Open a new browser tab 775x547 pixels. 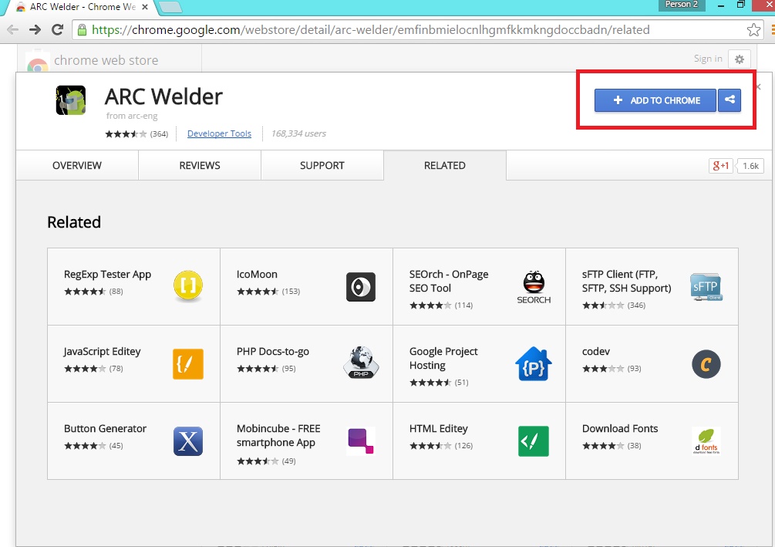tap(170, 8)
